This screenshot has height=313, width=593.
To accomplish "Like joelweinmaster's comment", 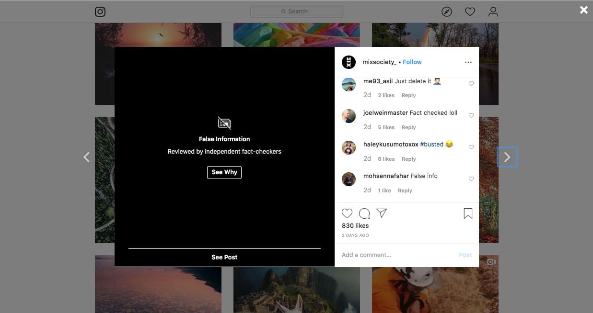I will (x=471, y=115).
